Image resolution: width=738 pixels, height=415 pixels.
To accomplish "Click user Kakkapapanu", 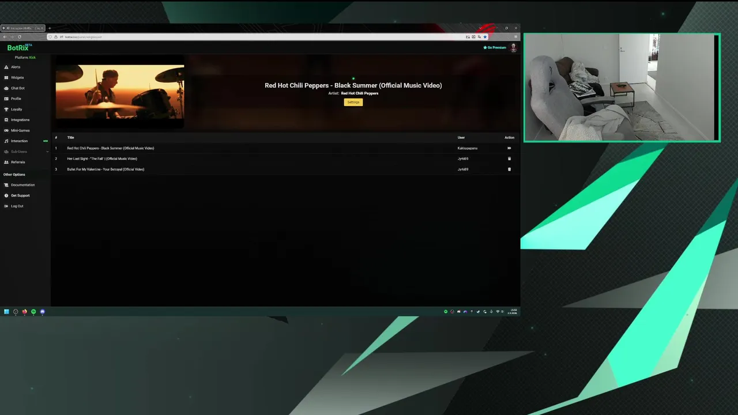I will (x=468, y=148).
